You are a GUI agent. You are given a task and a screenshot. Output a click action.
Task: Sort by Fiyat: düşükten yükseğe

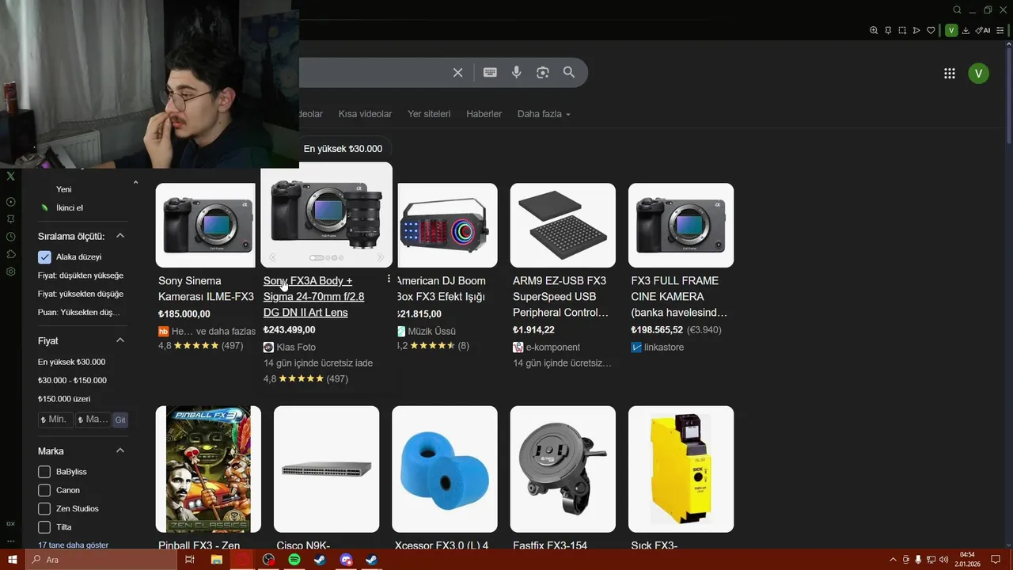tap(81, 275)
